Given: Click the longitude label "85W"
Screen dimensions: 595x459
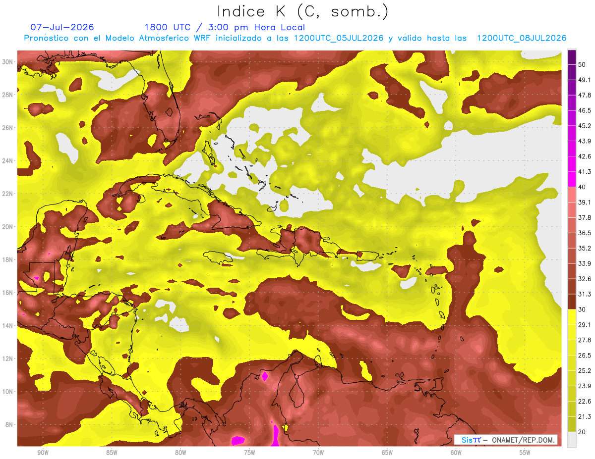Looking at the screenshot, I should pos(112,453).
